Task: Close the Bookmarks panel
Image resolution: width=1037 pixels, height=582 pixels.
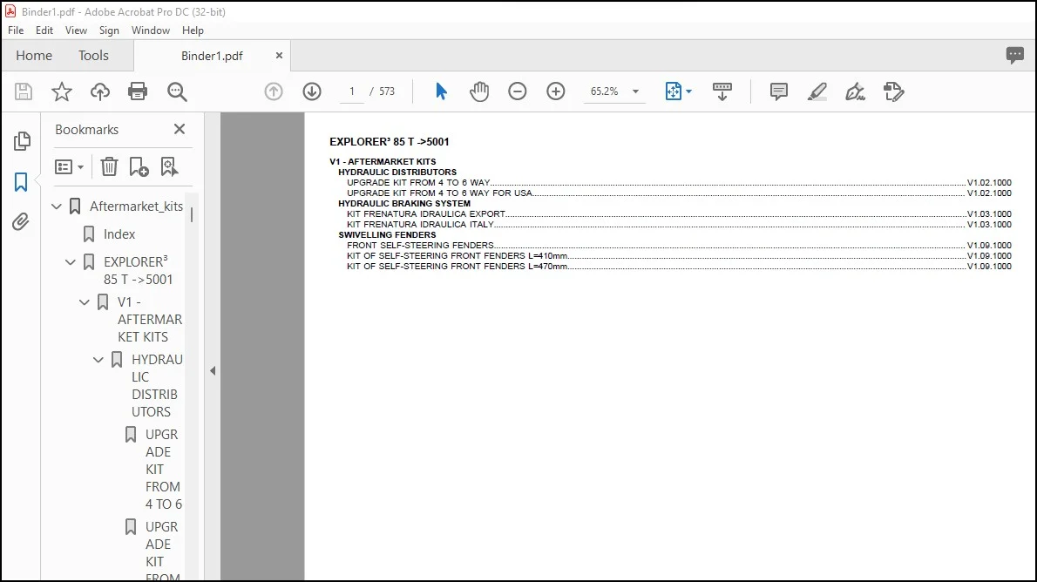Action: pos(180,129)
